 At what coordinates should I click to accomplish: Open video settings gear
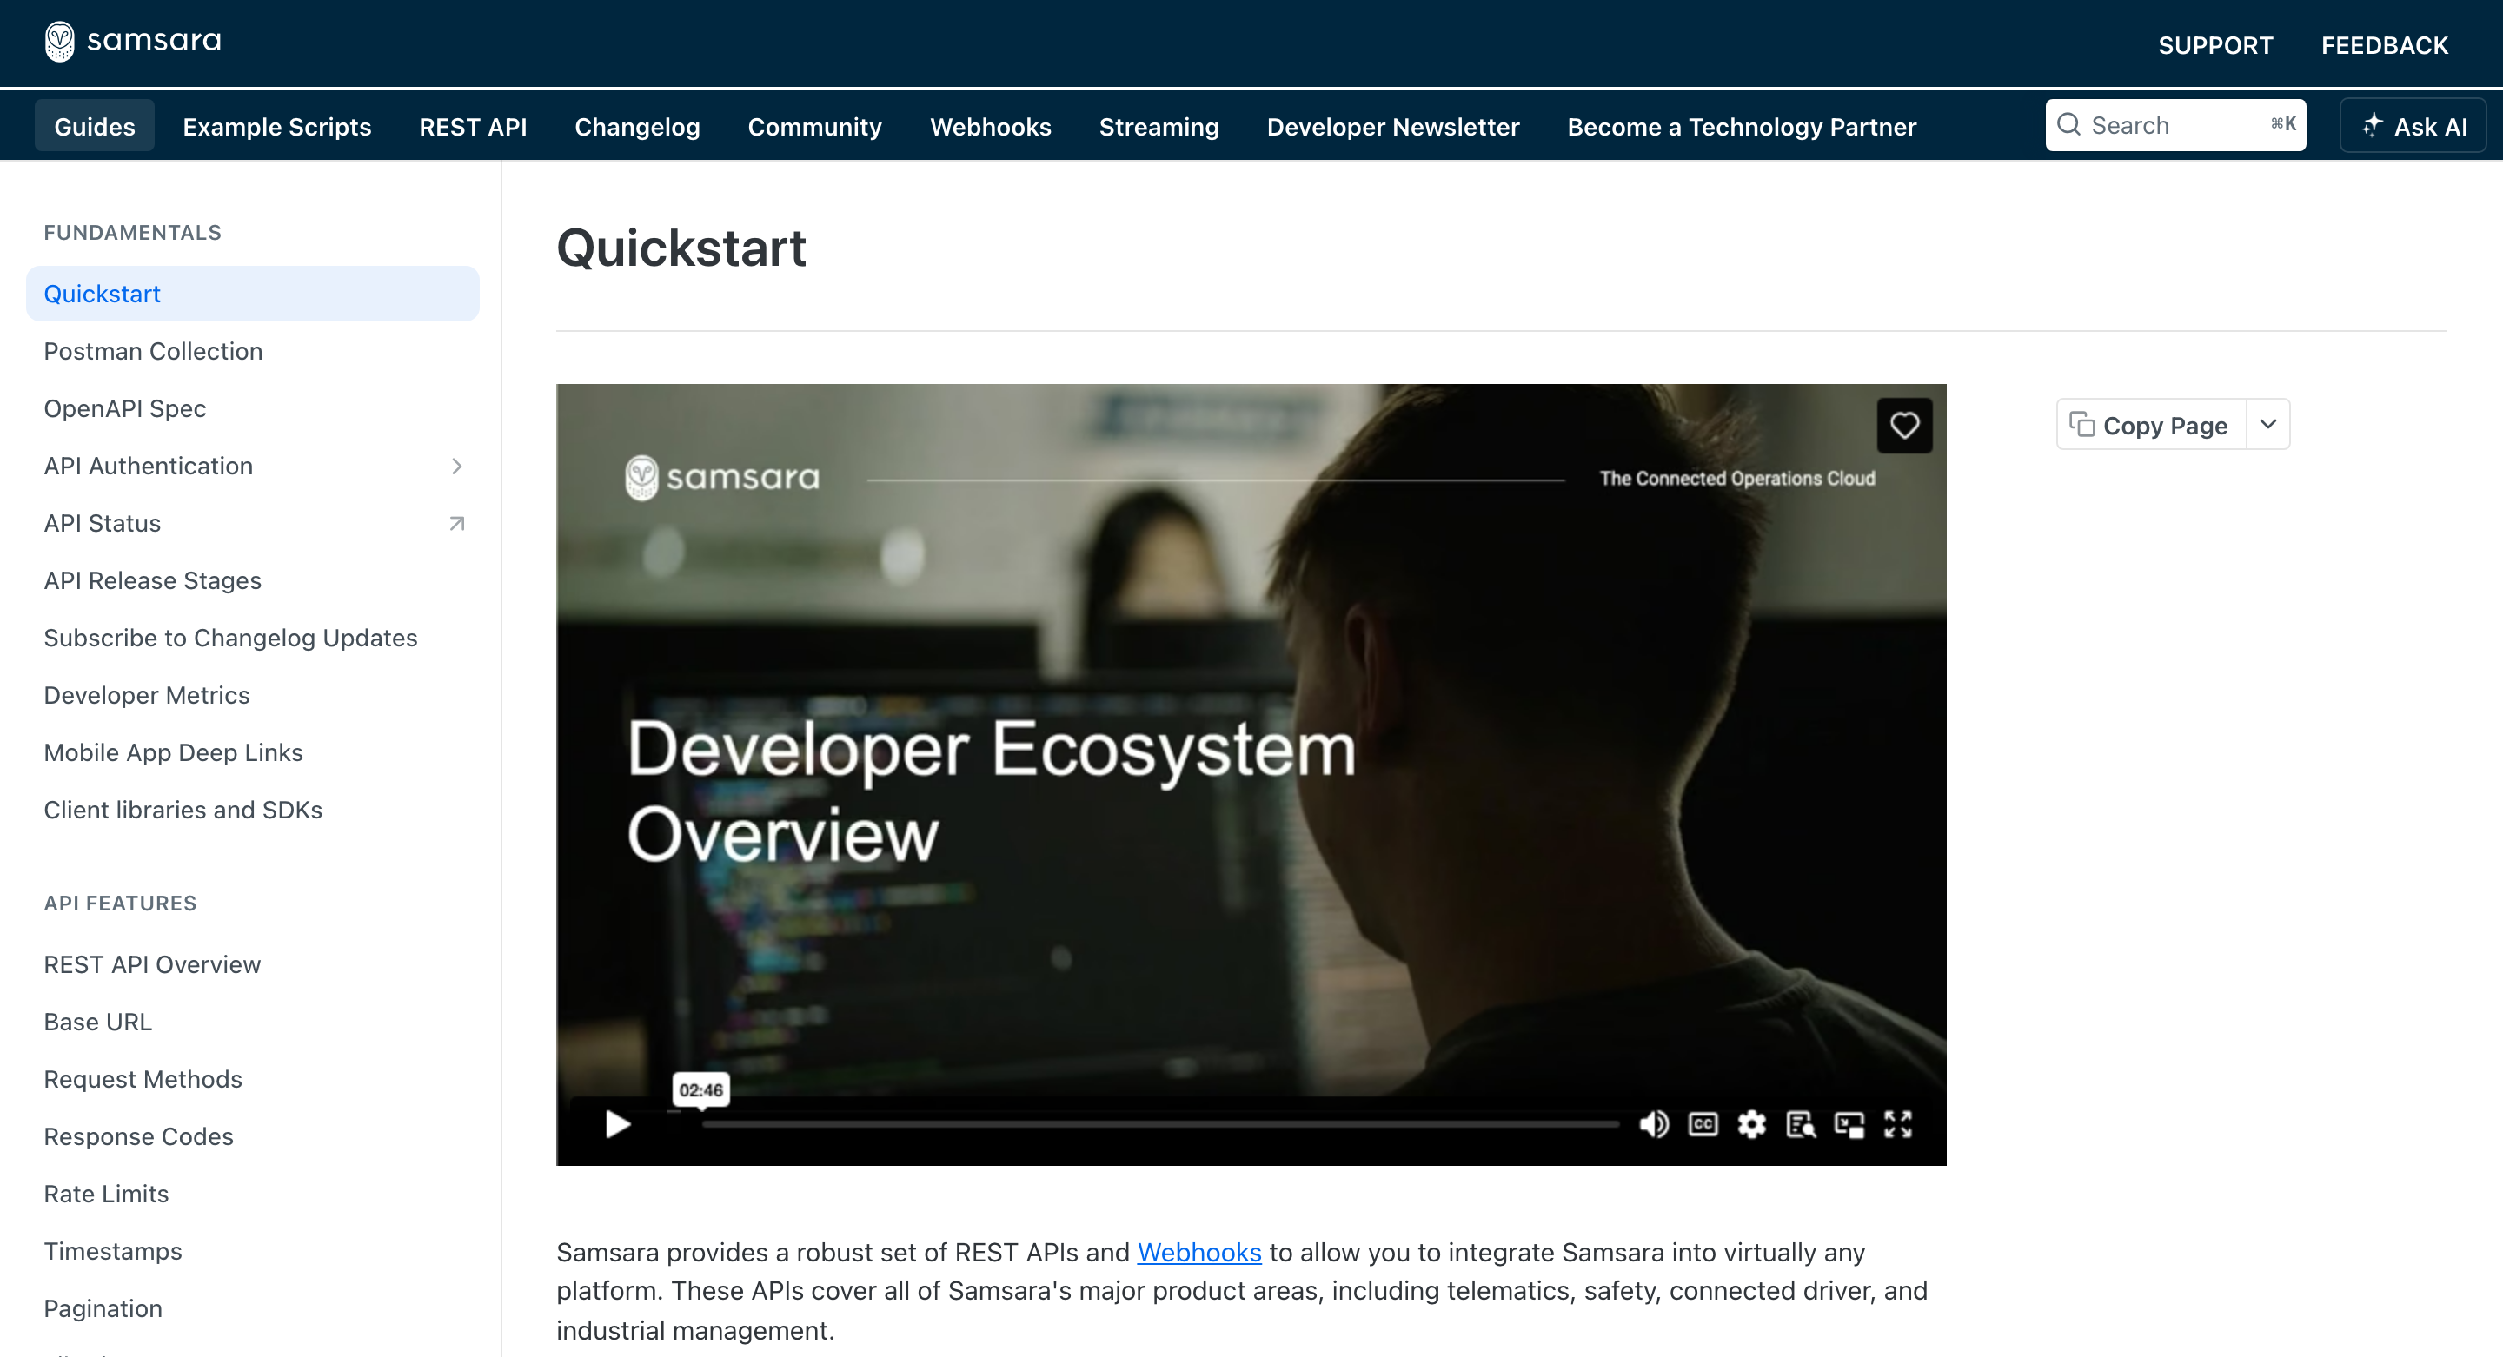tap(1752, 1124)
